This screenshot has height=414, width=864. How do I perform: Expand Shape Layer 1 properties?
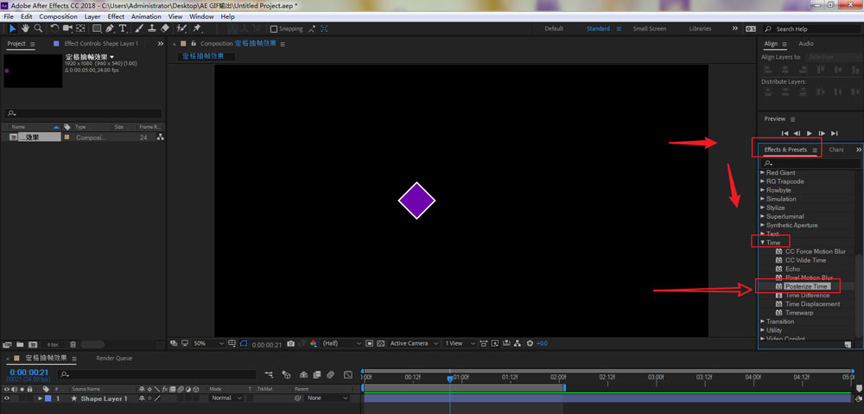pyautogui.click(x=40, y=398)
